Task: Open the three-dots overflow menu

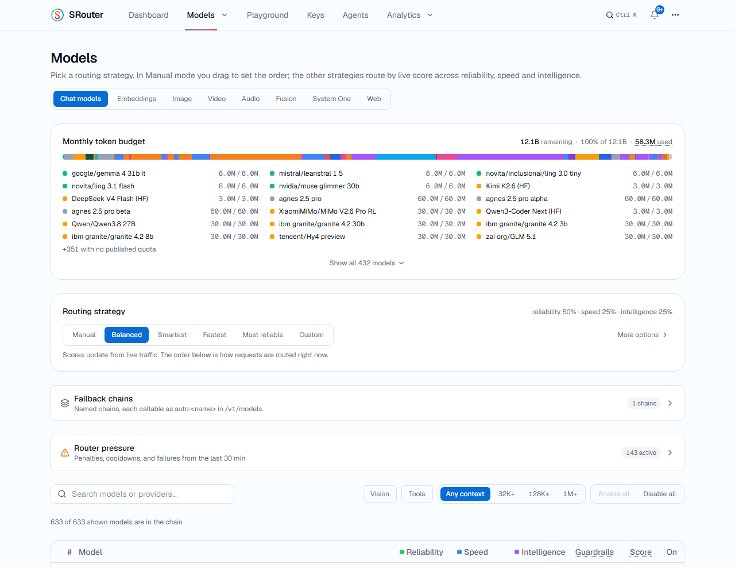Action: [x=675, y=15]
